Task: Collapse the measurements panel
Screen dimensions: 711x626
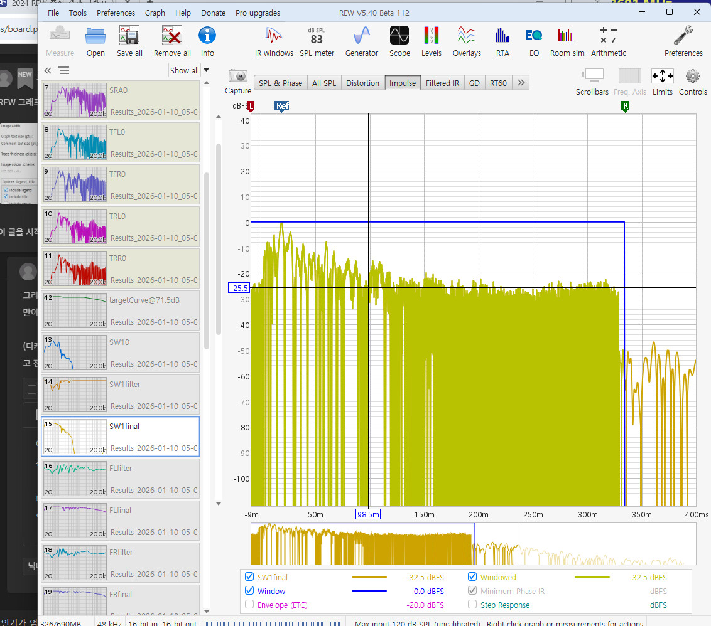Action: pos(48,70)
